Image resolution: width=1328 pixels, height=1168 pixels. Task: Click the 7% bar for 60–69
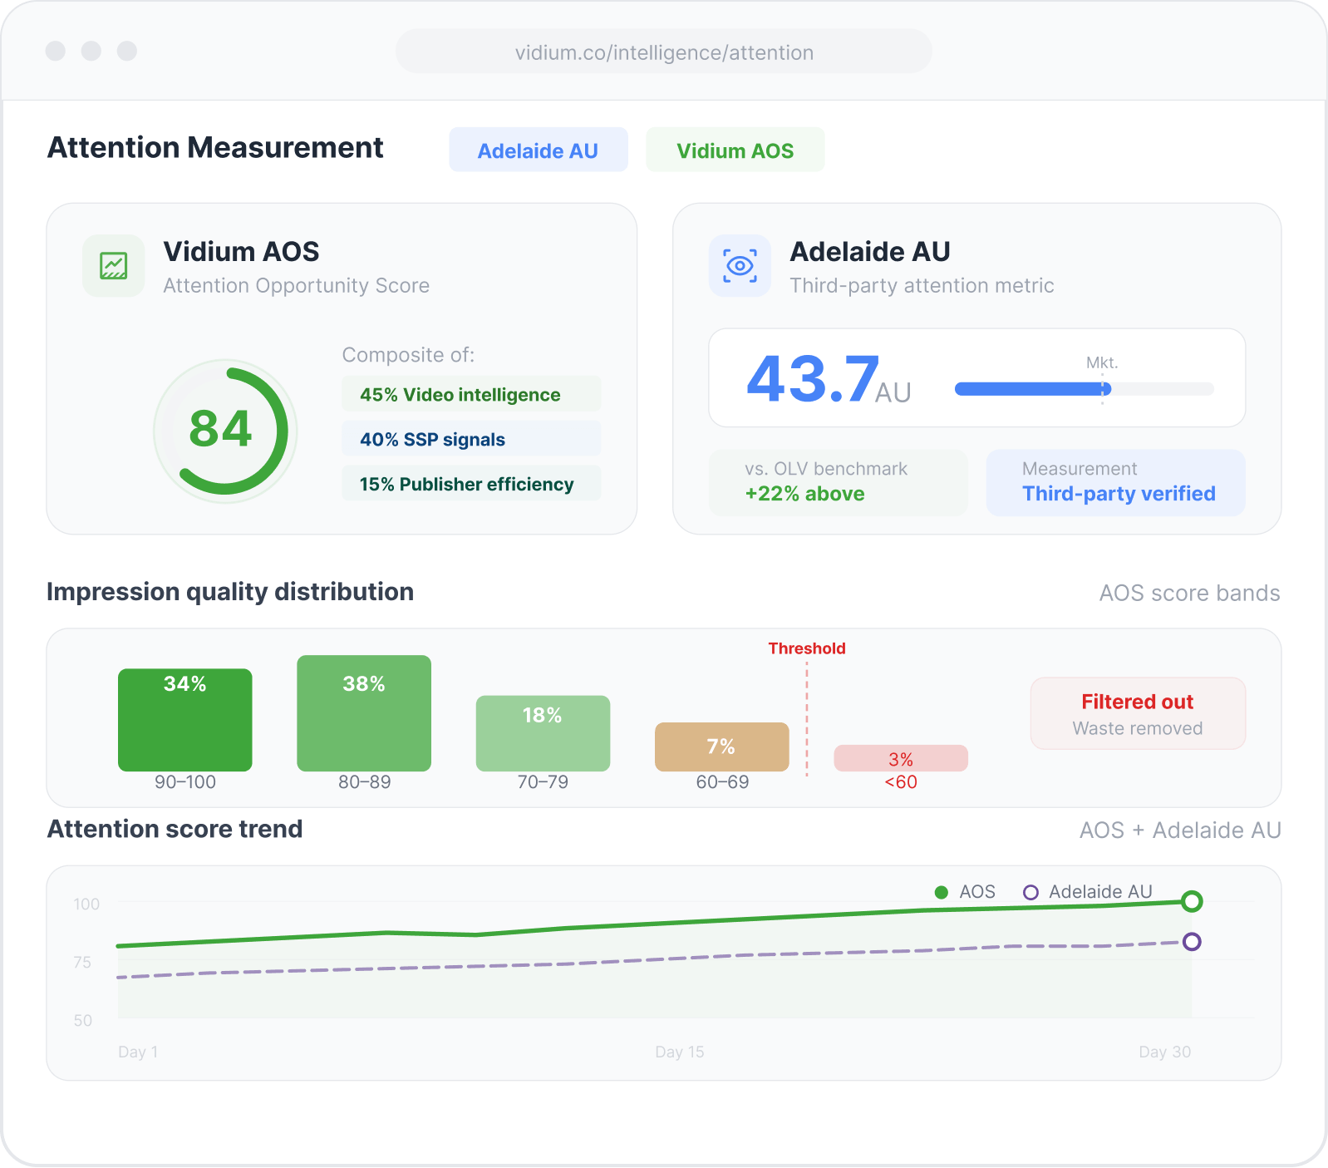pos(722,747)
